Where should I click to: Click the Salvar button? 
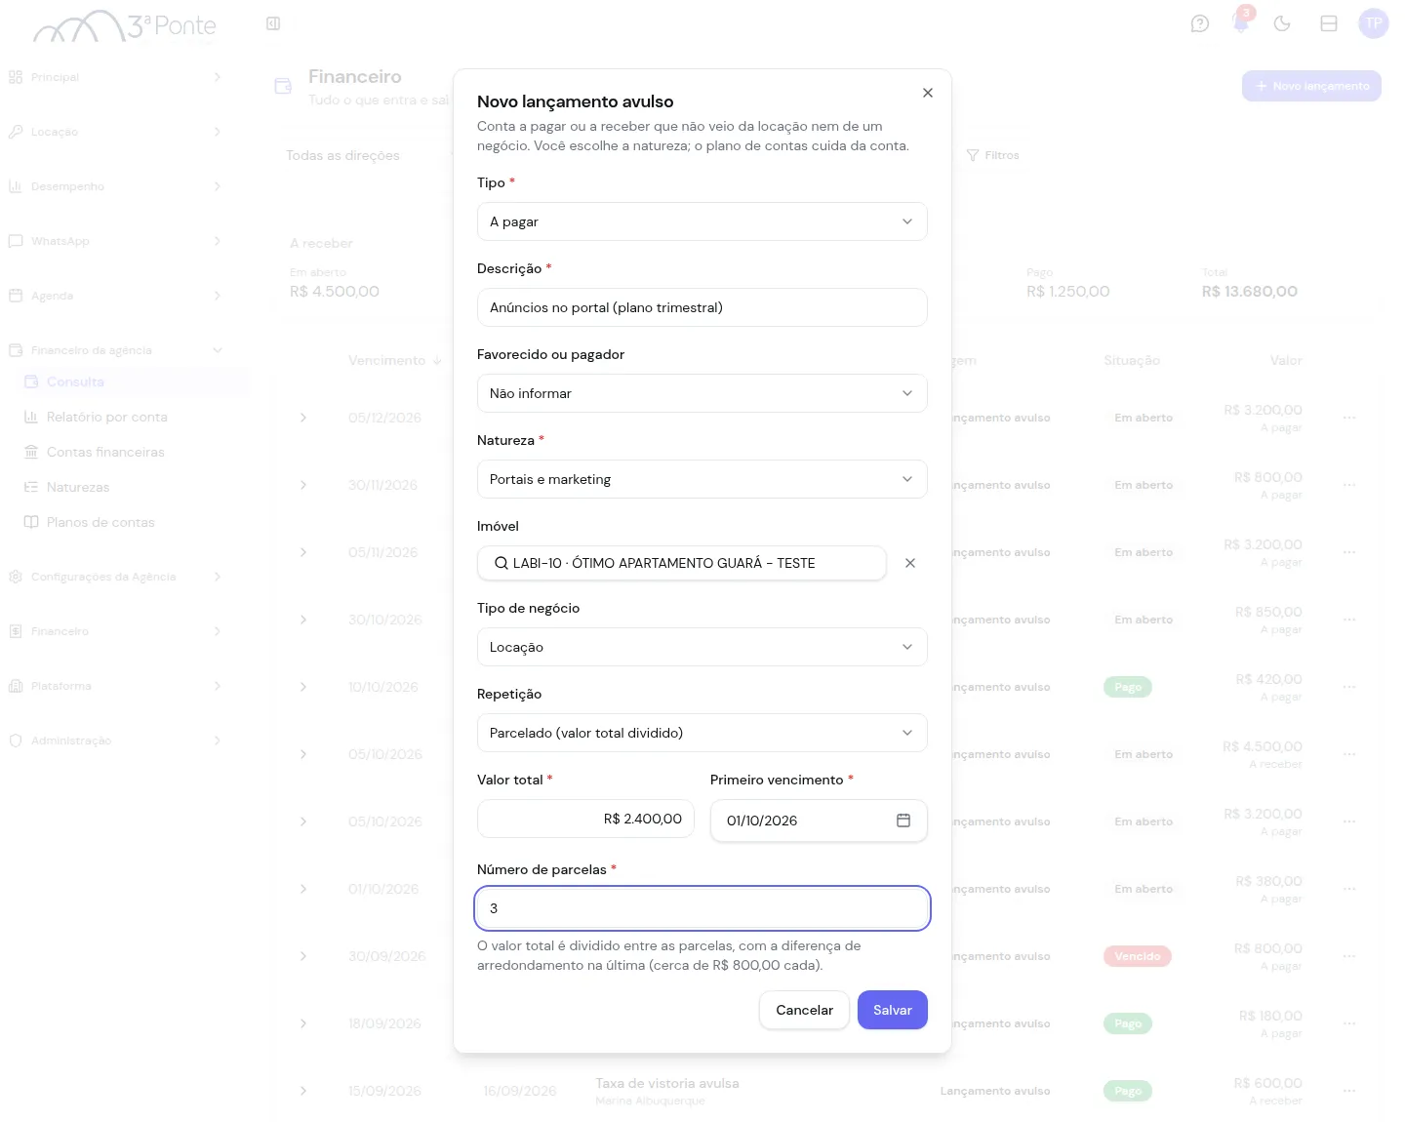pos(892,1010)
